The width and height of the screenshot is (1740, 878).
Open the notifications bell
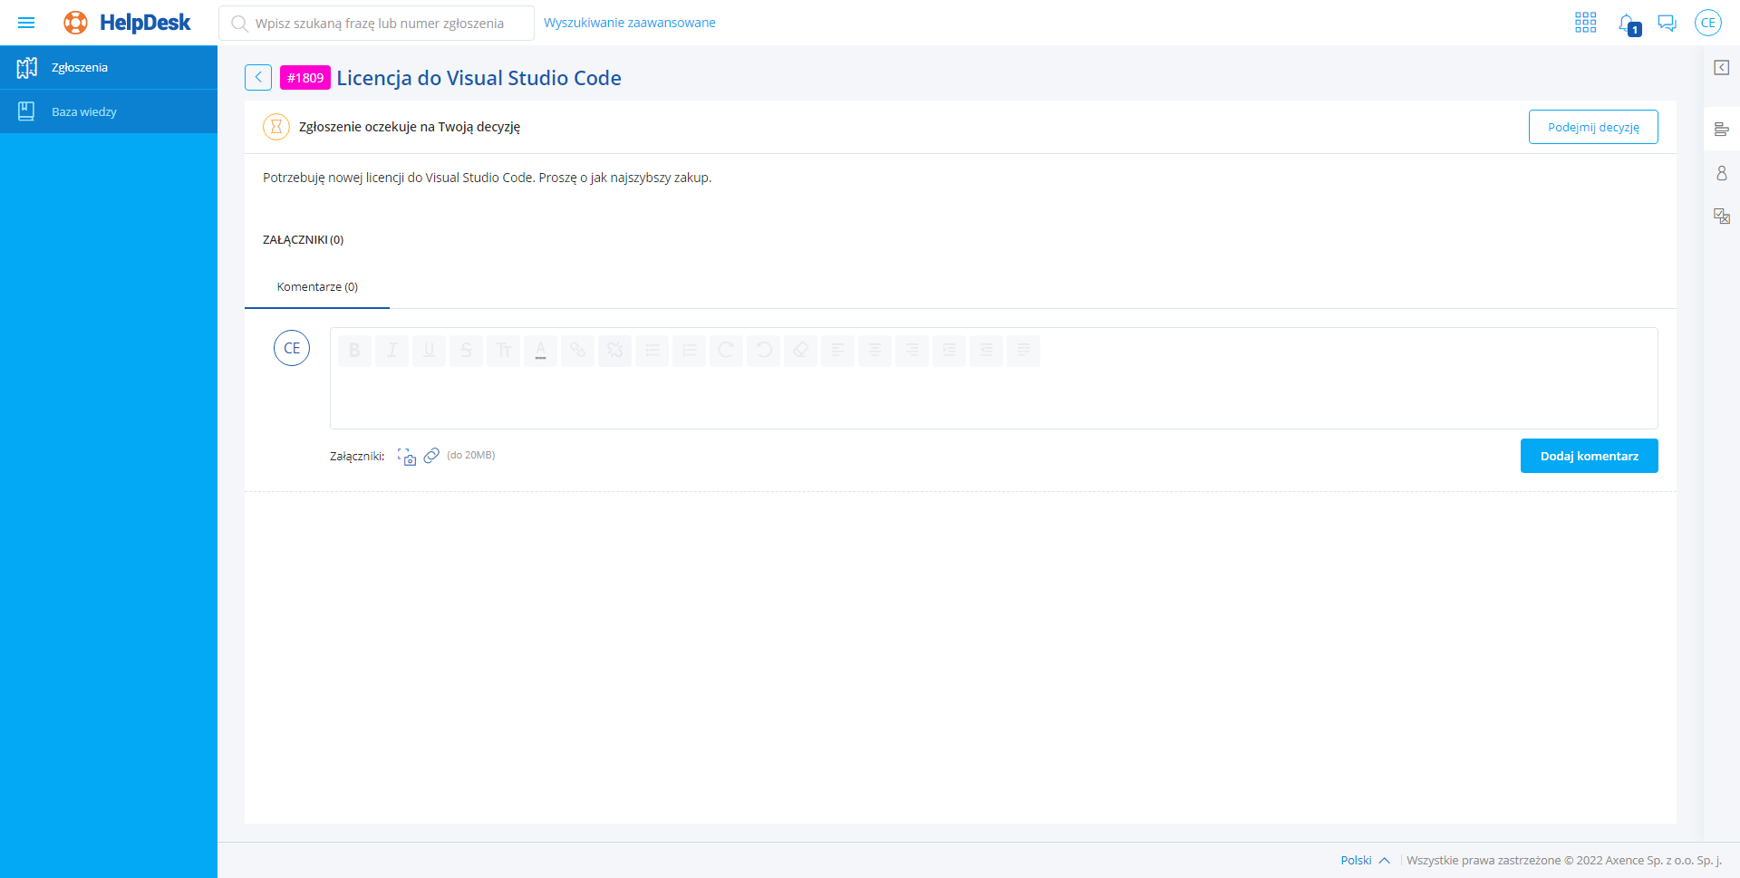[x=1628, y=24]
